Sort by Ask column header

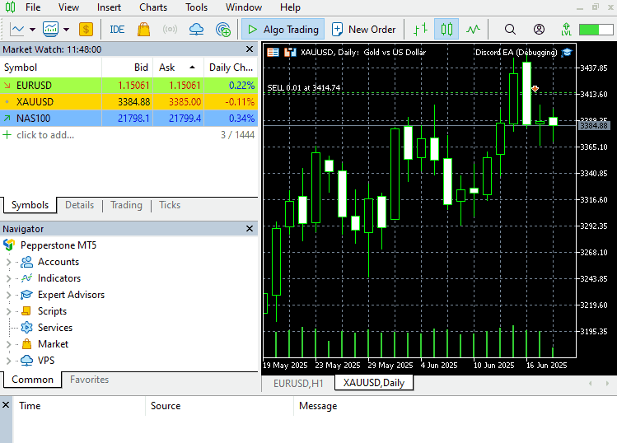[178, 68]
